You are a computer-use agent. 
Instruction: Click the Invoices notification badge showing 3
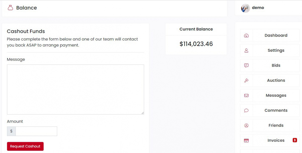pos(295,140)
